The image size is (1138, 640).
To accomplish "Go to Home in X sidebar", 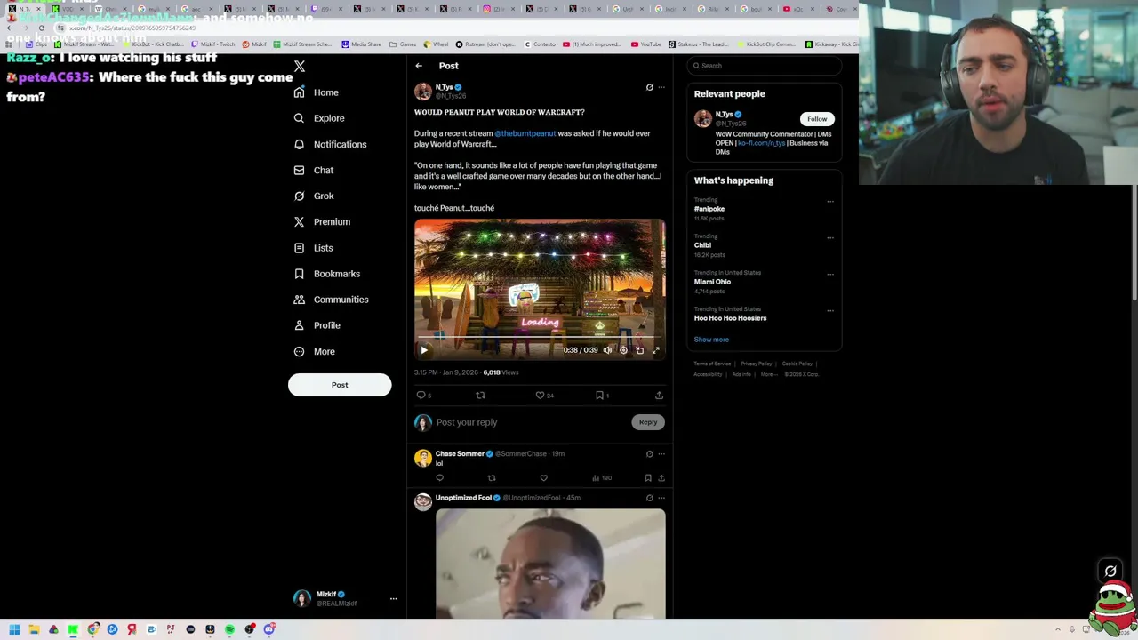I will point(317,92).
